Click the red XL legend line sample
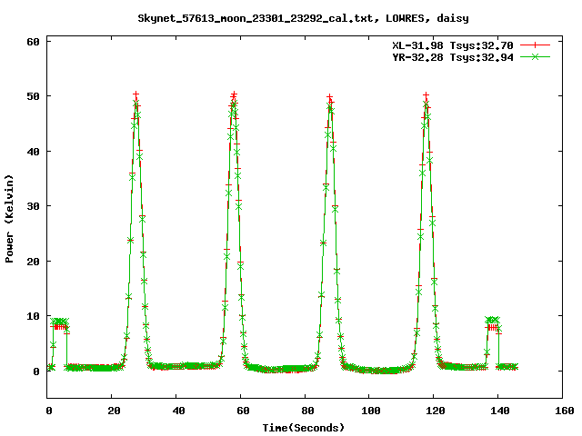582x436 pixels. pos(536,45)
